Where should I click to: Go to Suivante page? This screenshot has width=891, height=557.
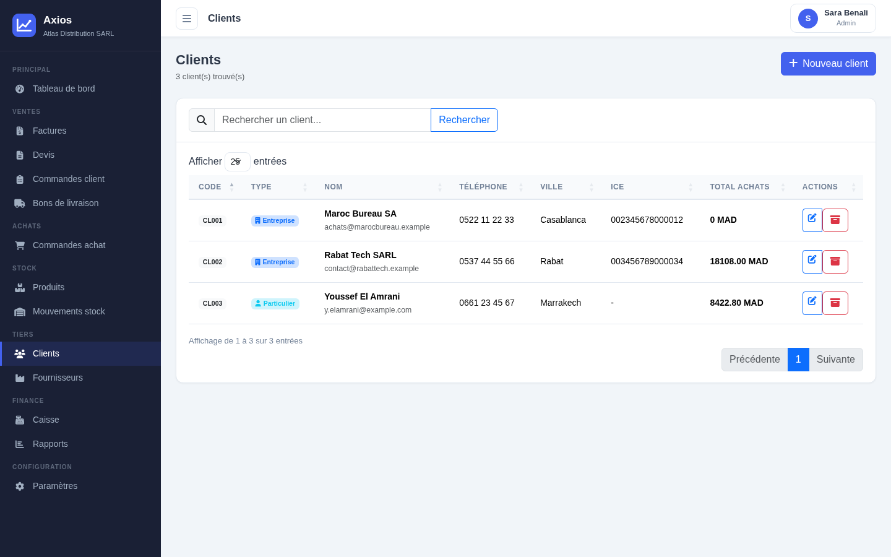tap(836, 360)
